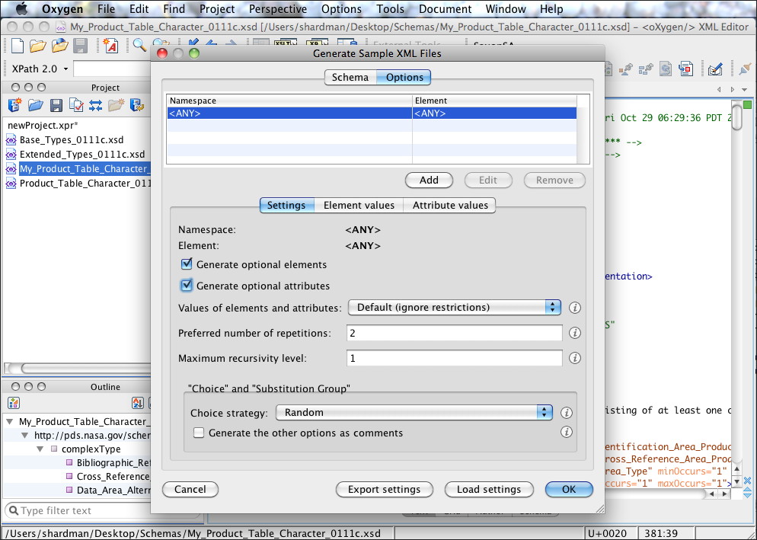Click the Open file folder icon

tap(37, 46)
